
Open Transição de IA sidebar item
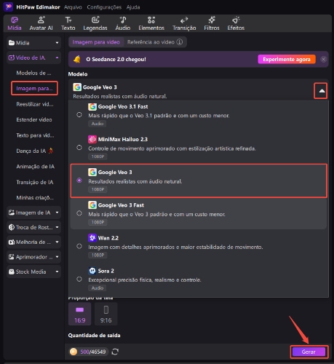click(x=35, y=182)
